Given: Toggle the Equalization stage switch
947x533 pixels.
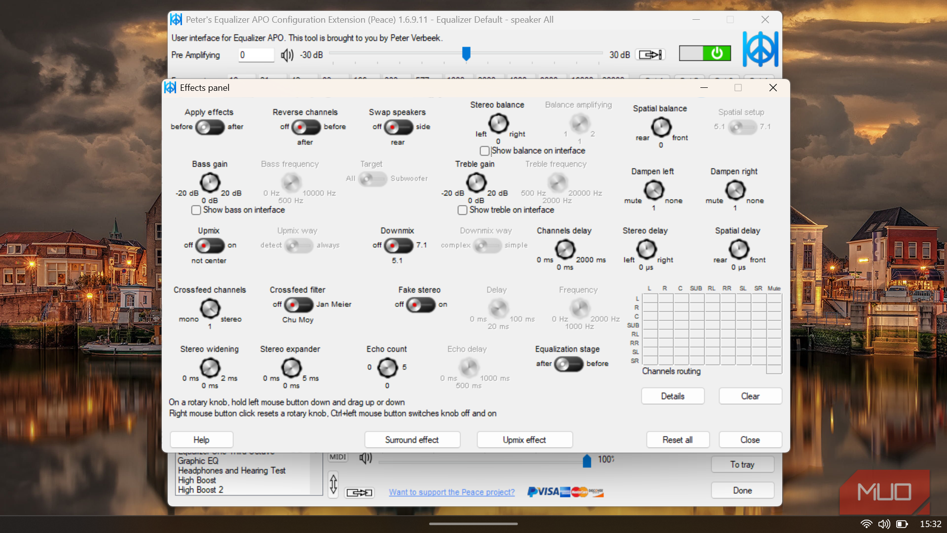Looking at the screenshot, I should point(569,364).
